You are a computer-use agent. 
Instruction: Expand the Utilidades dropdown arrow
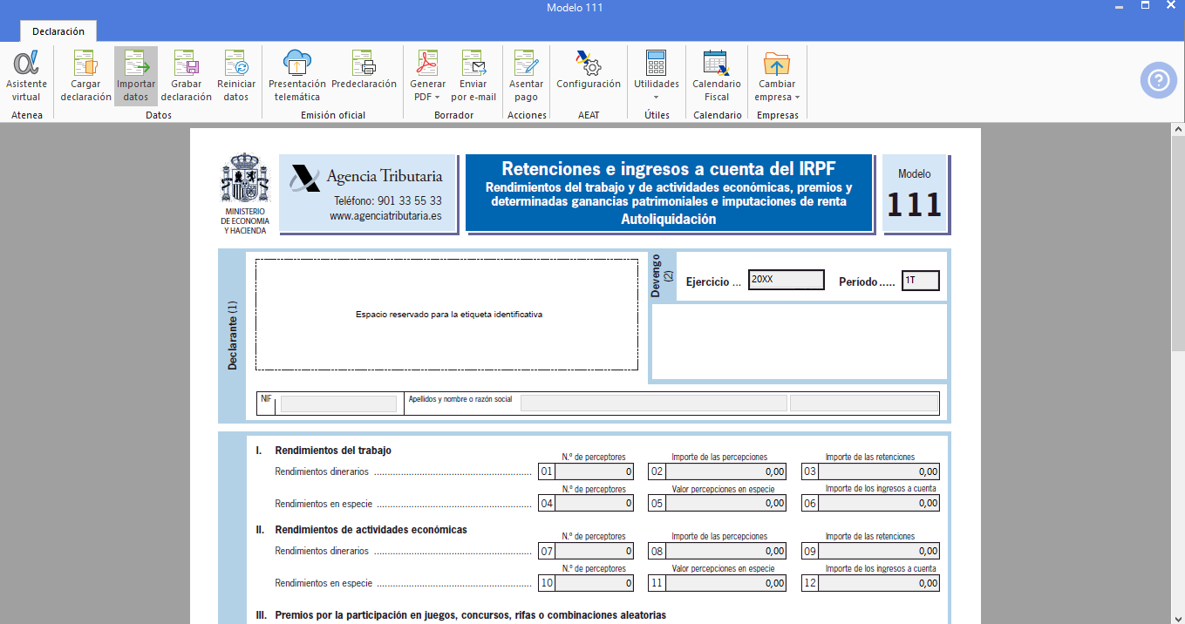657,98
